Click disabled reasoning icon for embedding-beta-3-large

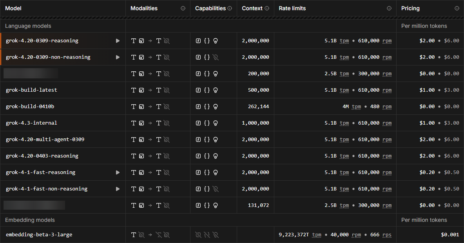point(216,235)
